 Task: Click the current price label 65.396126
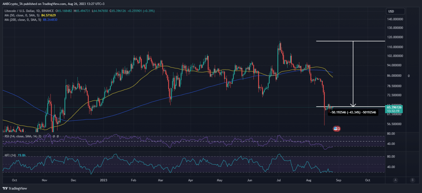point(394,107)
